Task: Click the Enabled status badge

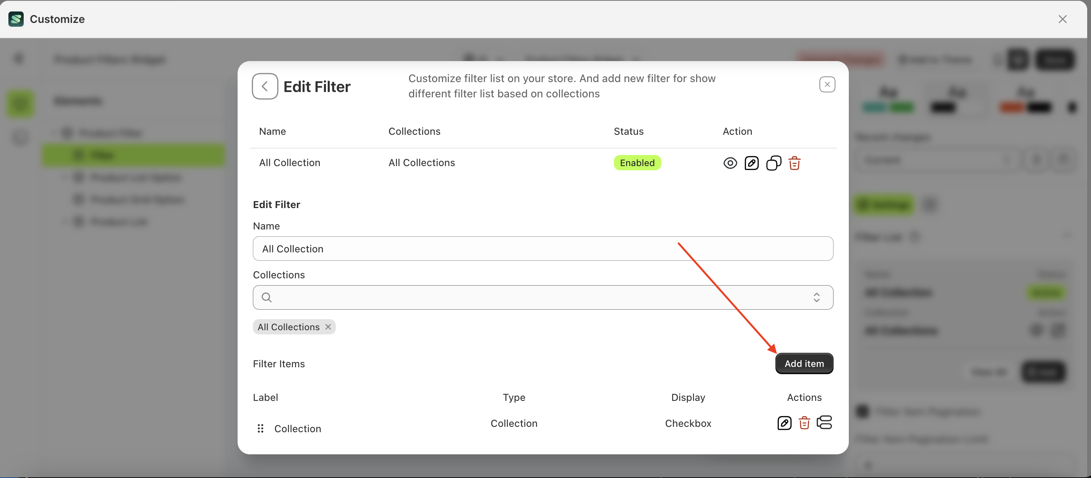Action: pyautogui.click(x=637, y=163)
